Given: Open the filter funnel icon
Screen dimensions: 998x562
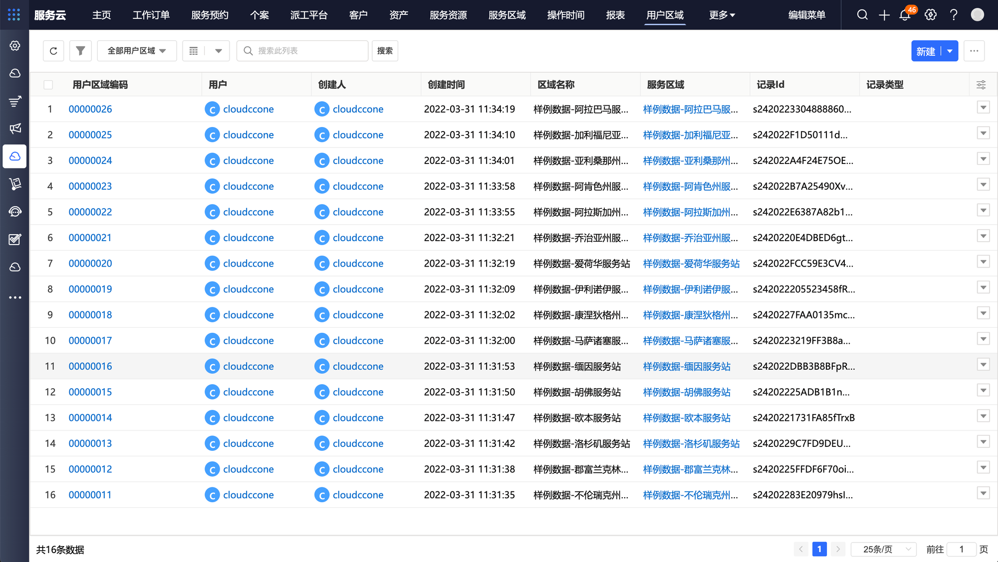Looking at the screenshot, I should tap(80, 51).
